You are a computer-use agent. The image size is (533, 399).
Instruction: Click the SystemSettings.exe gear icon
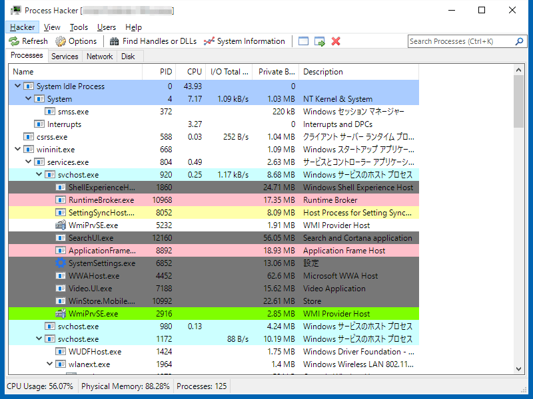(x=61, y=263)
